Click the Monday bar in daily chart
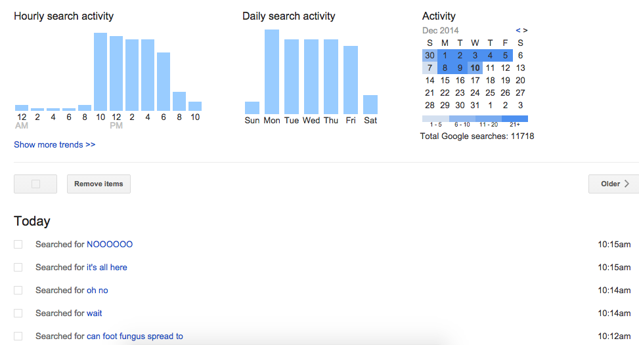Viewport: 639px width, 345px height. tap(272, 71)
